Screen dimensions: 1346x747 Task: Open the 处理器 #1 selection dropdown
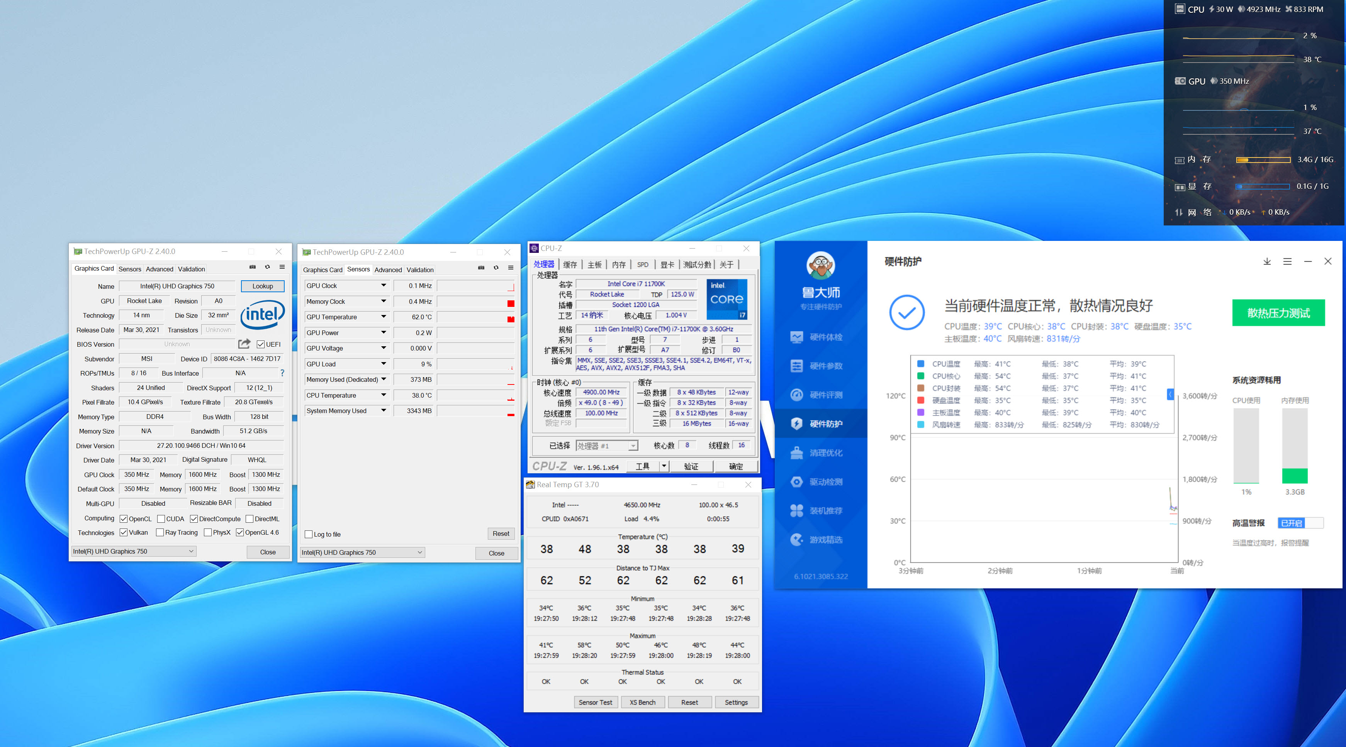[x=633, y=445]
